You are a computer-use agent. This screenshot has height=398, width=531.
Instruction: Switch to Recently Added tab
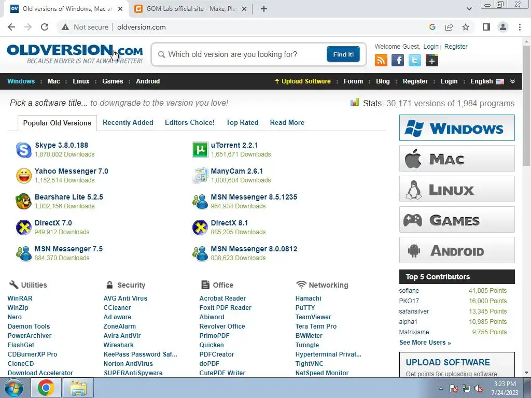point(128,122)
